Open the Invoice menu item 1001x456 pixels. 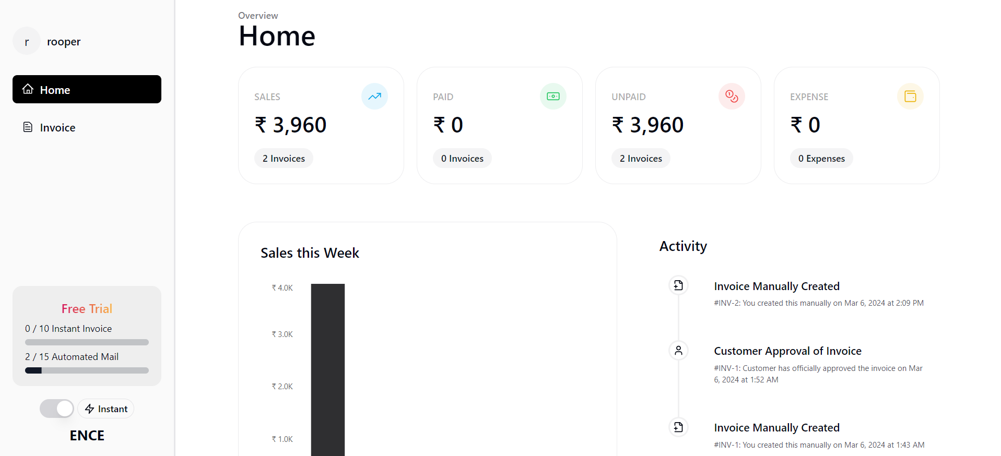[x=57, y=127]
